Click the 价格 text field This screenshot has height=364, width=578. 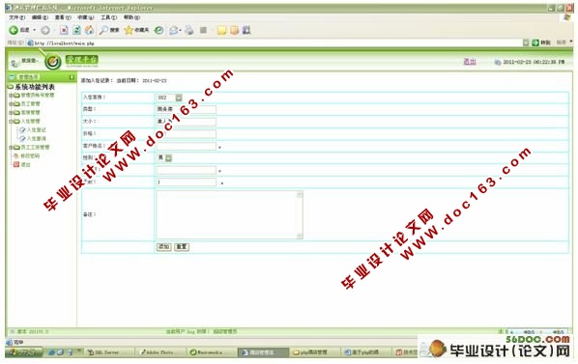click(187, 133)
